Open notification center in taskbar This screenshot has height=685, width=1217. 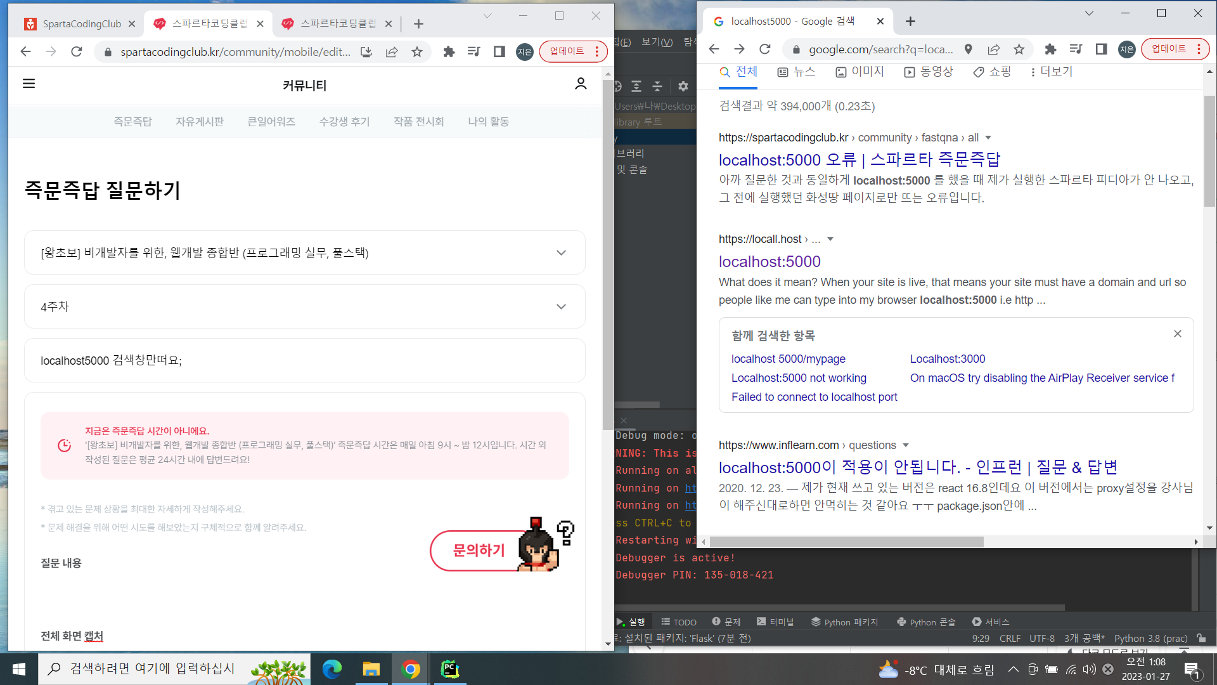point(1192,670)
